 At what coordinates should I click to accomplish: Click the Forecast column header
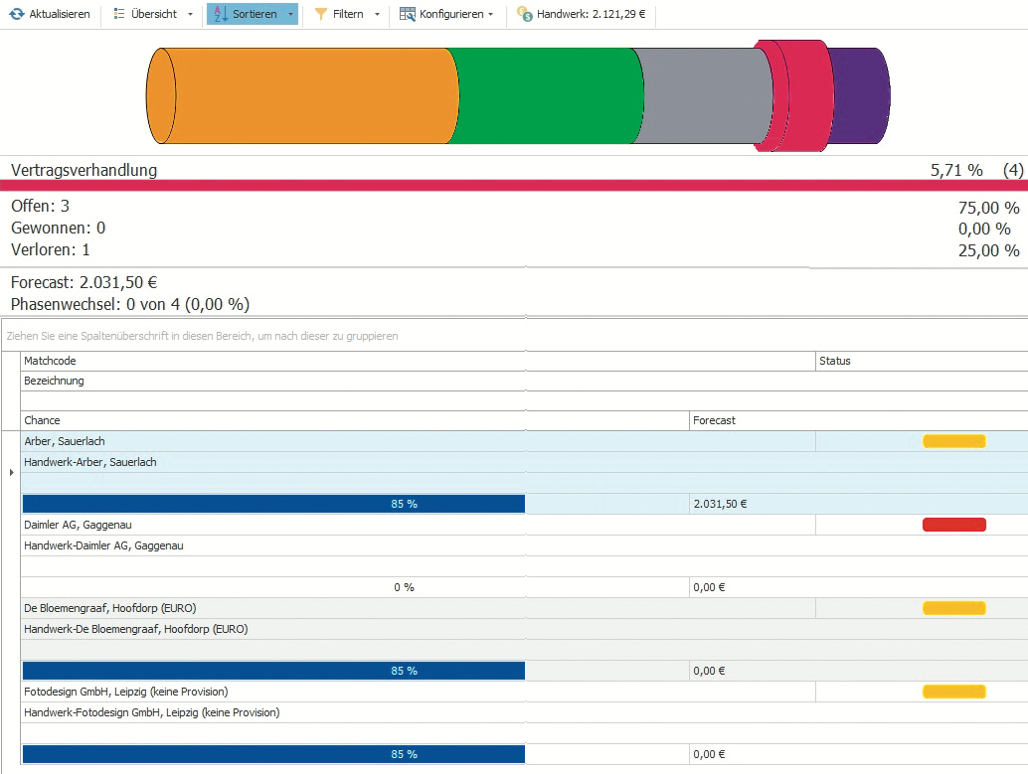[x=714, y=420]
